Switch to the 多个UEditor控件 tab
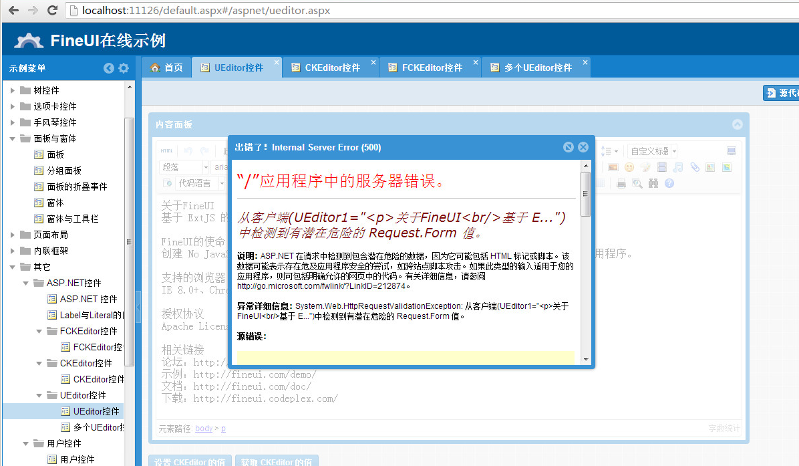The width and height of the screenshot is (799, 466). point(536,68)
